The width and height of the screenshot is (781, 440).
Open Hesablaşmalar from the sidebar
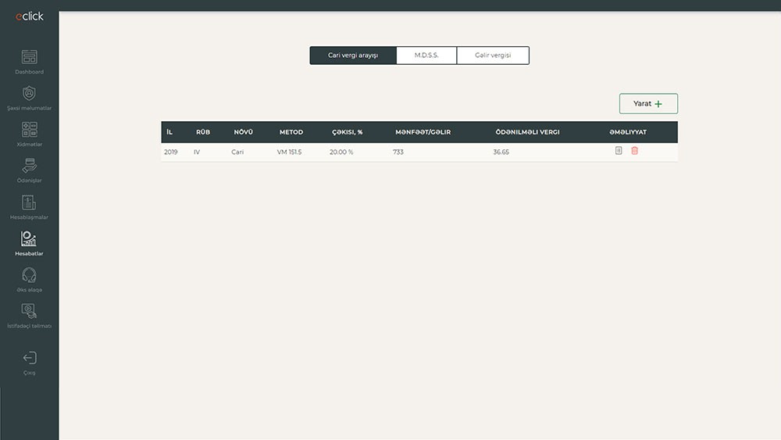[29, 202]
